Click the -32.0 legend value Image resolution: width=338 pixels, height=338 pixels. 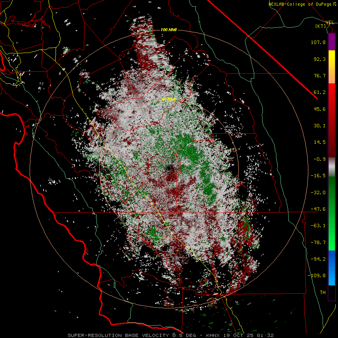318,193
